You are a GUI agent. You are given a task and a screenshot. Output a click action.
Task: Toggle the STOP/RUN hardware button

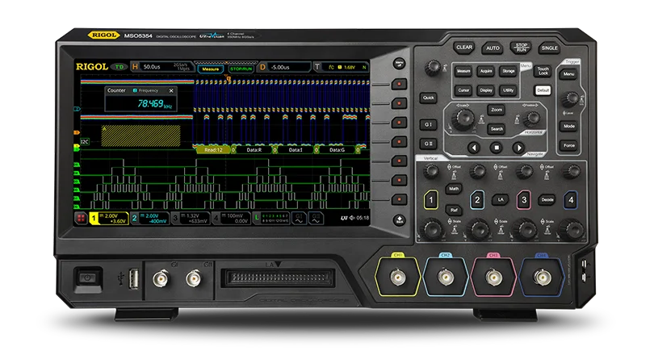(521, 48)
